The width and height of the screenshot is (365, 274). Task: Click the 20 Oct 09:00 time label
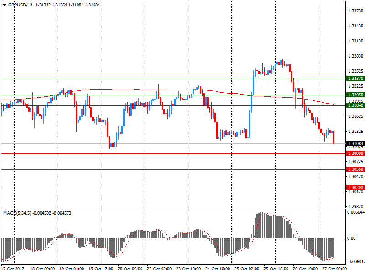tap(130, 269)
